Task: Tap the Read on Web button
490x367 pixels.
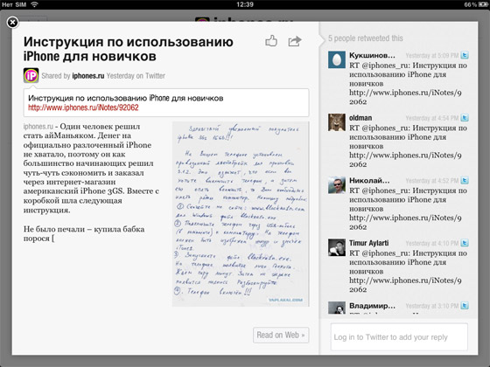Action: 281,336
